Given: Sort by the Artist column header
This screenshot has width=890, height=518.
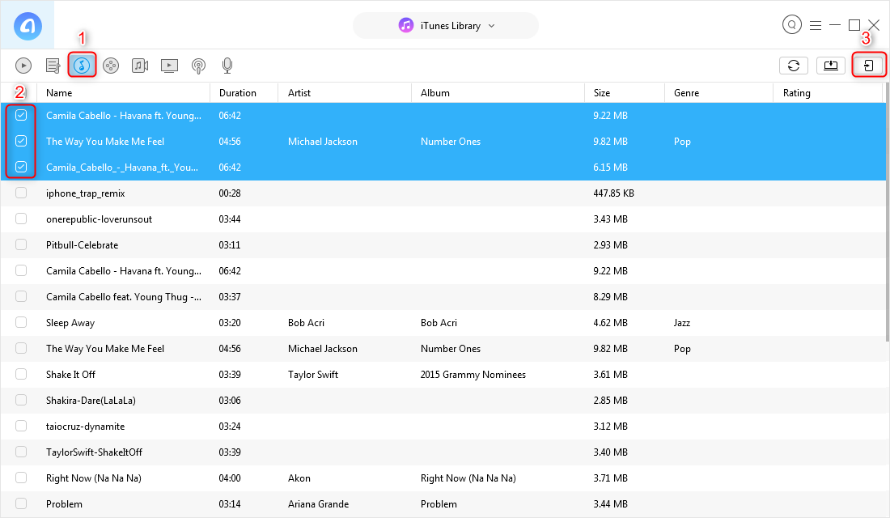Looking at the screenshot, I should tap(345, 92).
